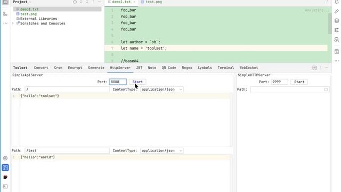Switch to the Generate tab
The height and width of the screenshot is (192, 341).
(96, 68)
